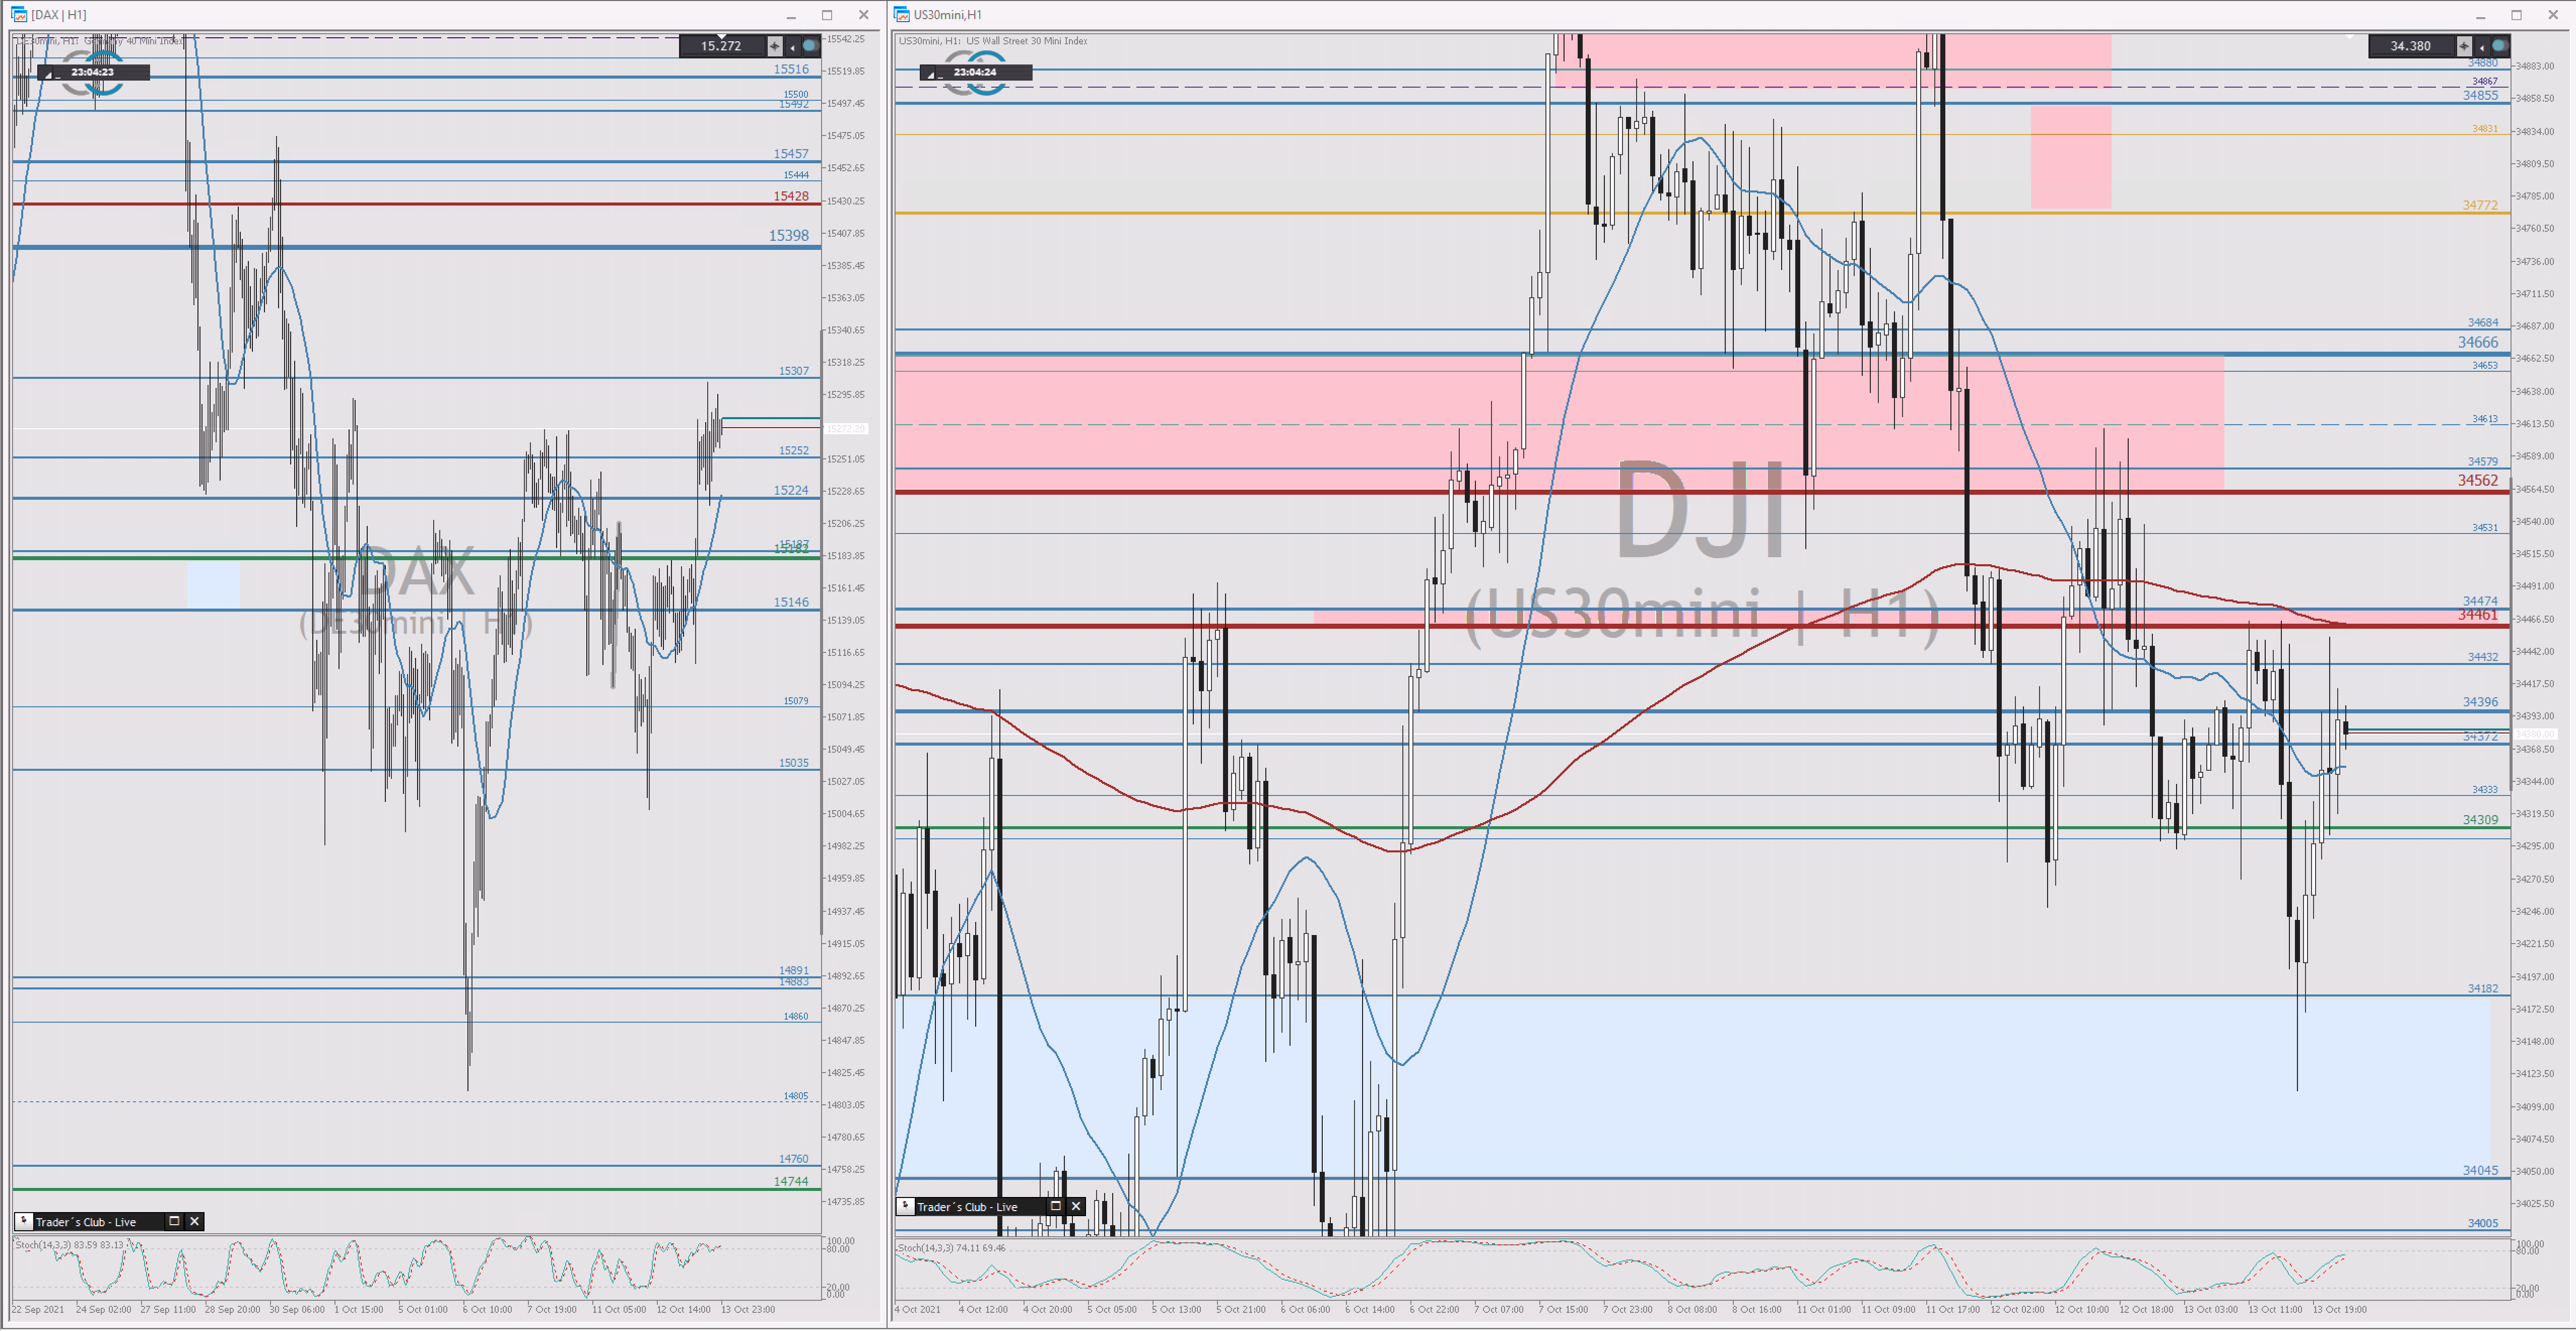This screenshot has width=2576, height=1331.
Task: Click the DAX chart window icon
Action: pyautogui.click(x=19, y=14)
